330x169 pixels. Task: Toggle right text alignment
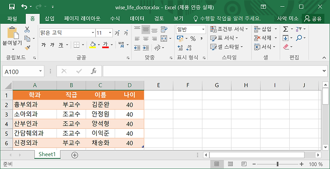click(154, 38)
